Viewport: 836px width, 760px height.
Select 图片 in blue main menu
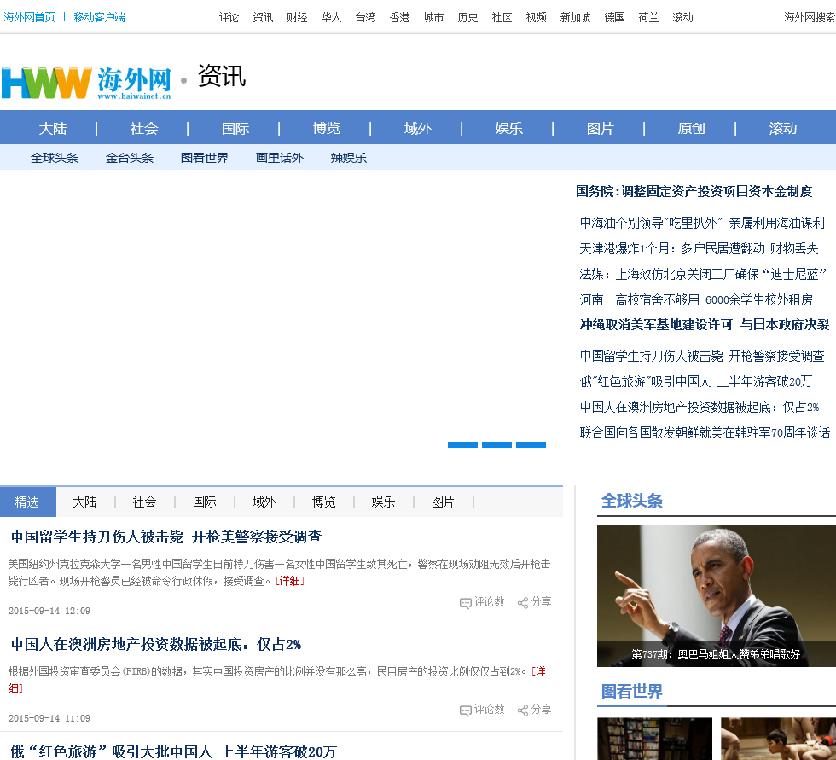(601, 129)
